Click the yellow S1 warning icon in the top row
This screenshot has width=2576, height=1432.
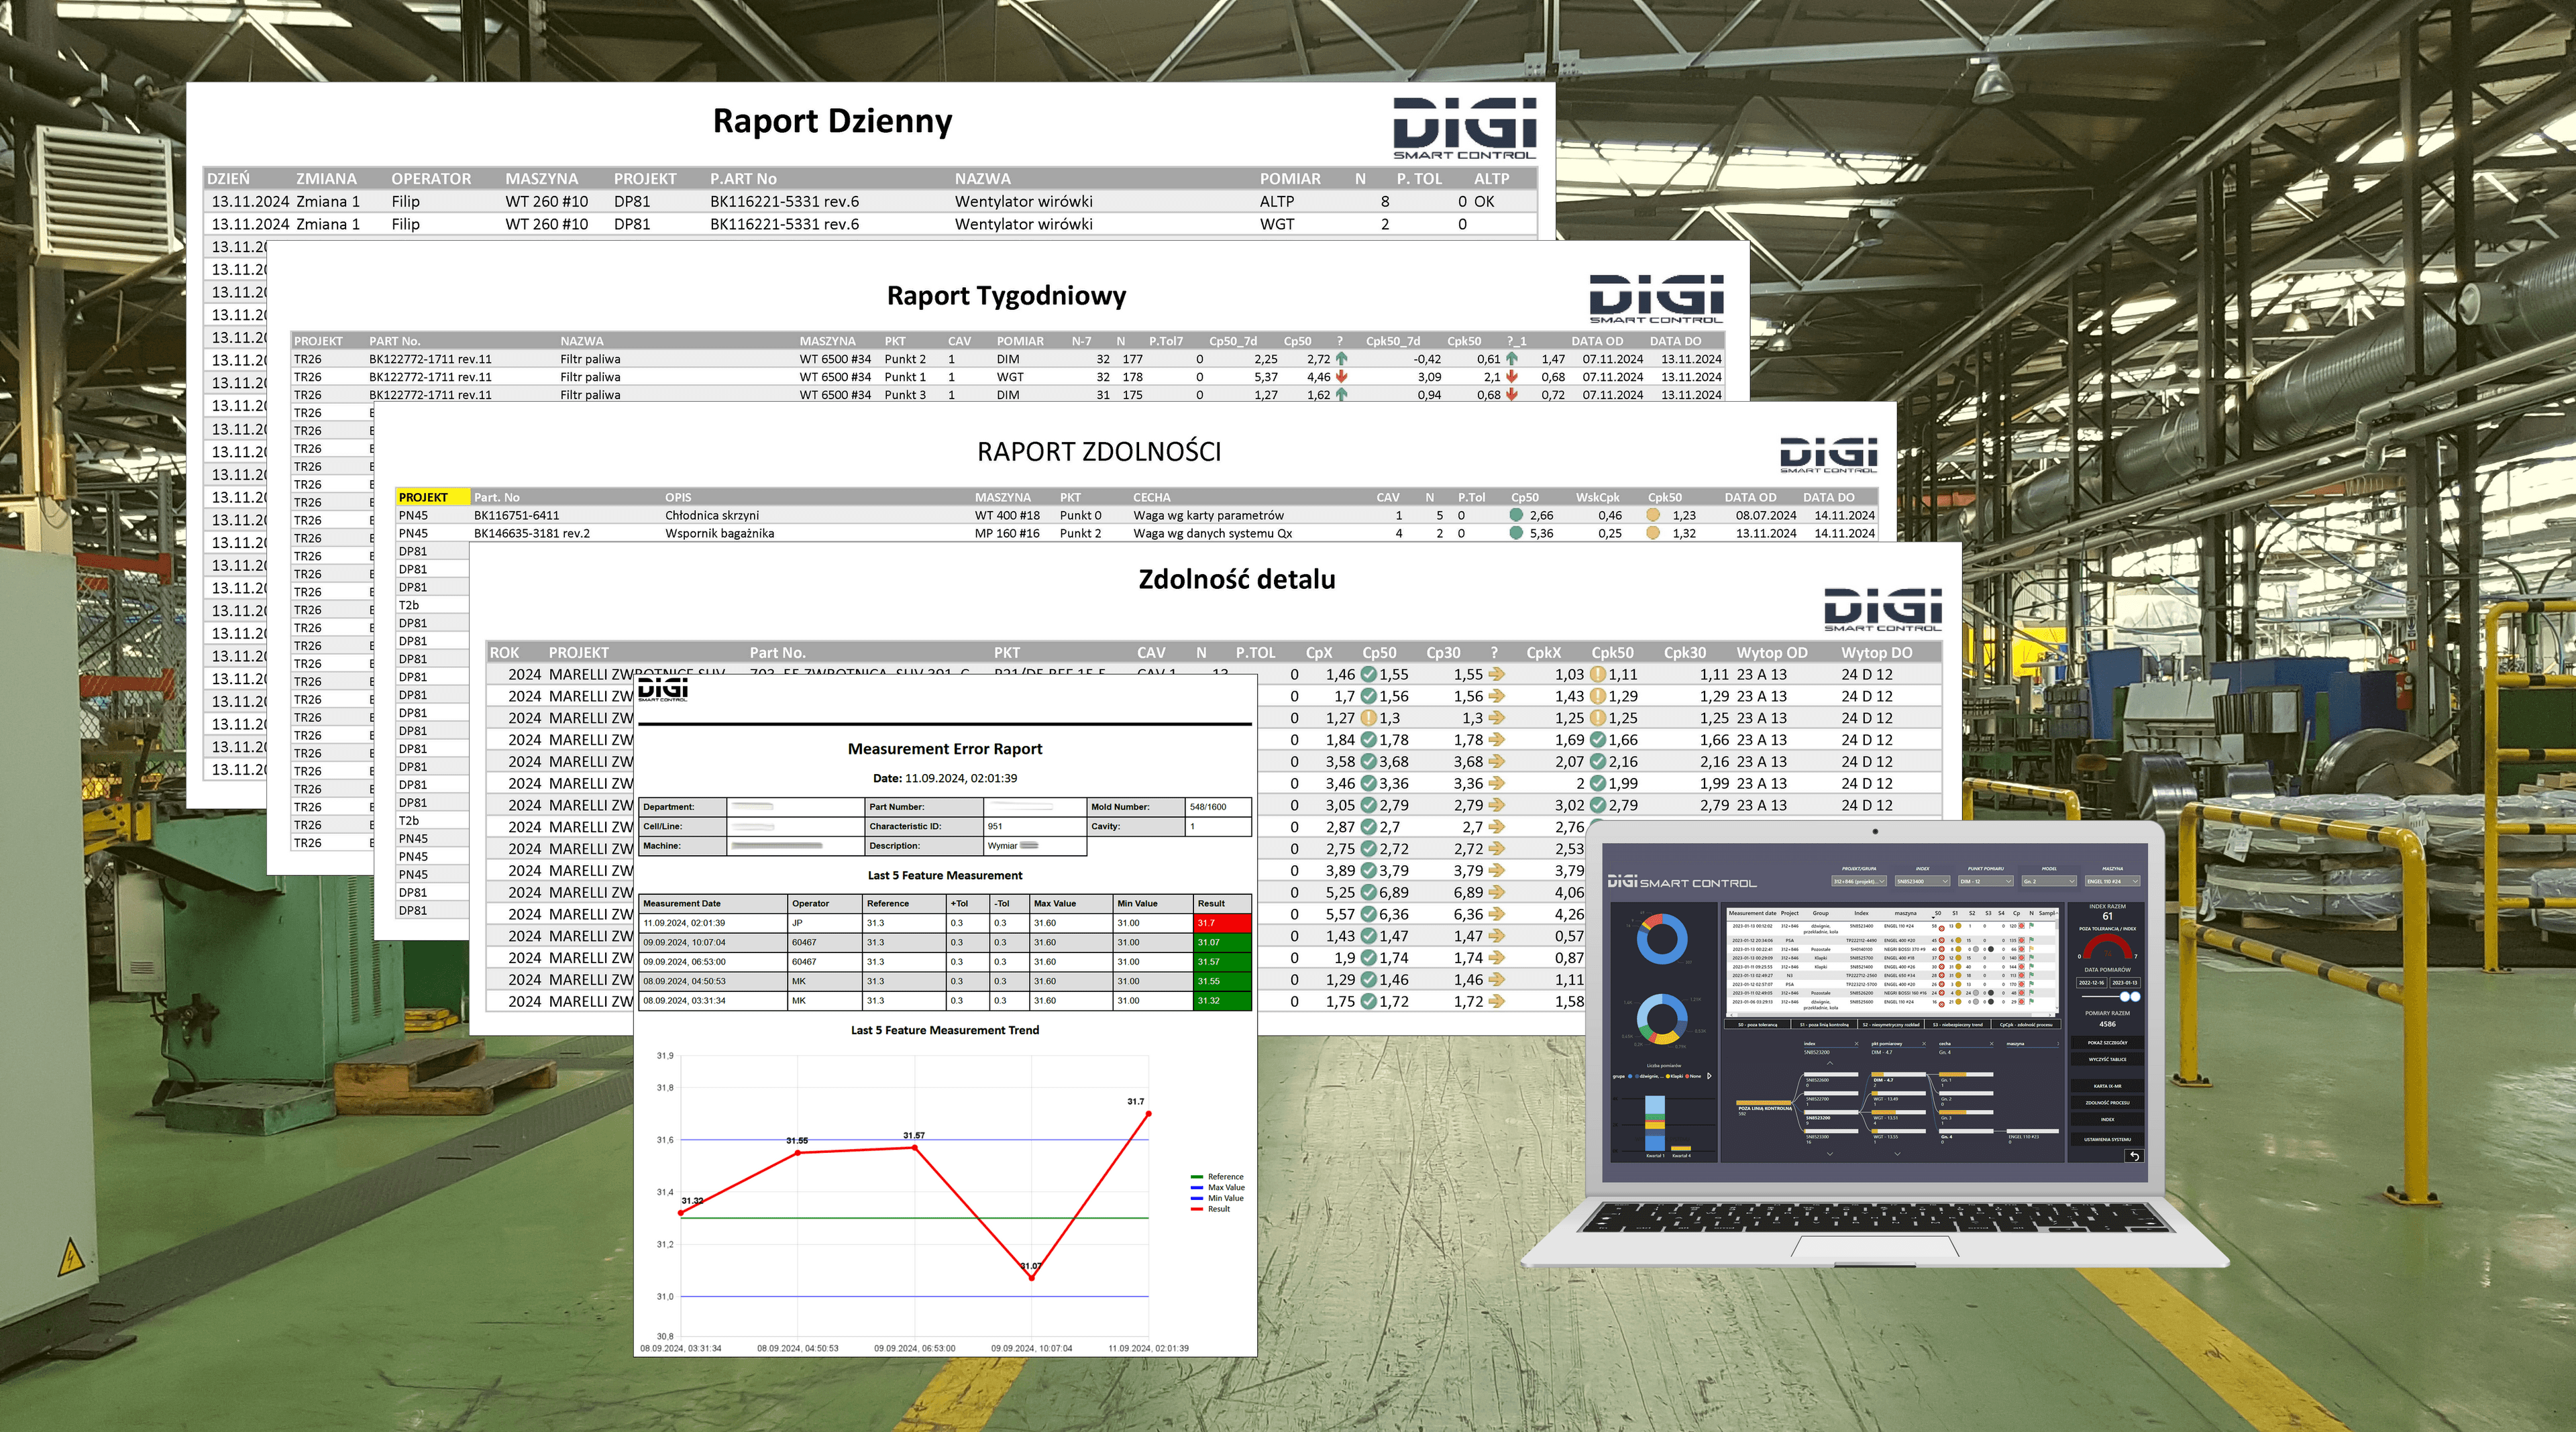pyautogui.click(x=1958, y=927)
